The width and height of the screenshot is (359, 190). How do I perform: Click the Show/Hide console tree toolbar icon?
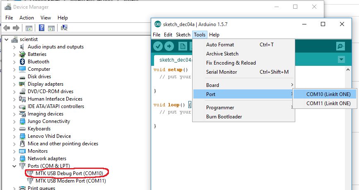coord(29,28)
